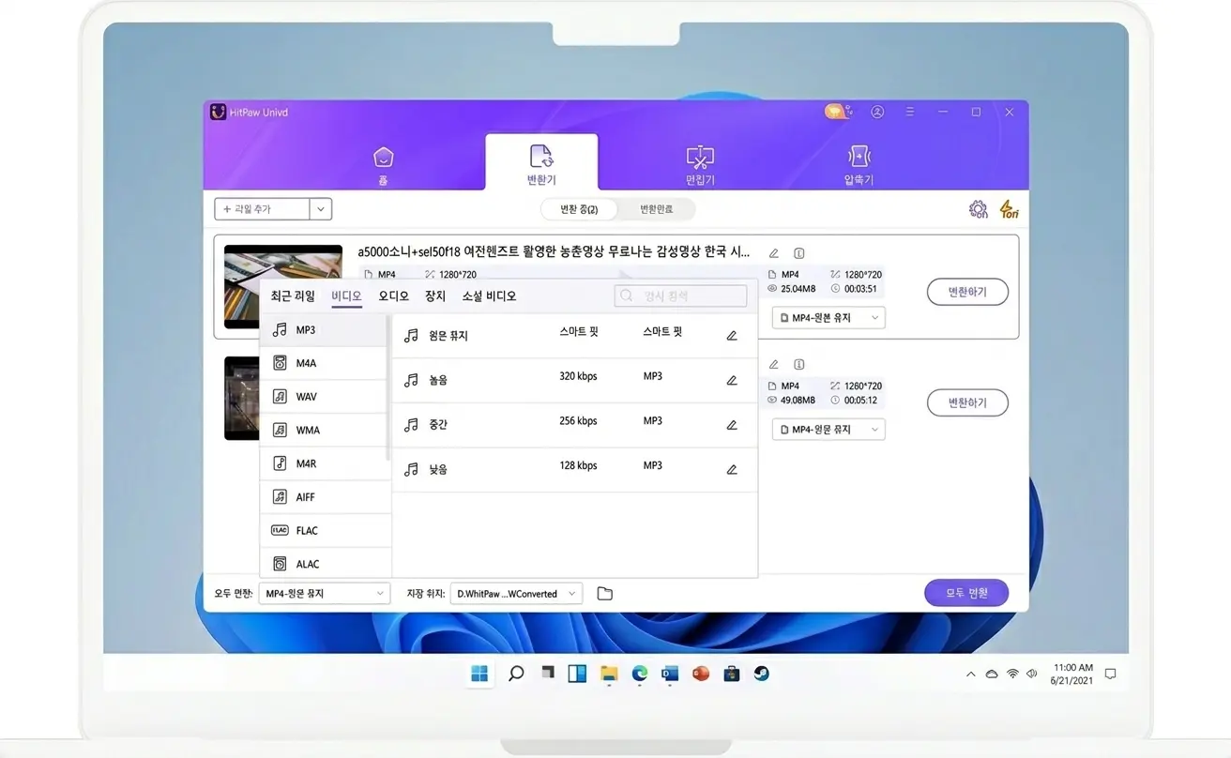Click 변환하기 for the 25.04MB file
This screenshot has width=1231, height=758.
point(968,292)
